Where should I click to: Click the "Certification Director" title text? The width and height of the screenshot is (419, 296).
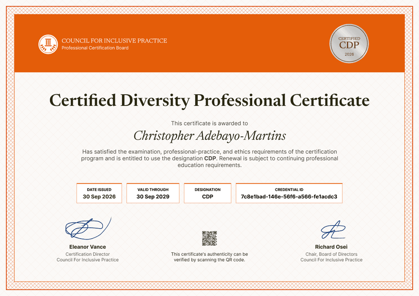(88, 255)
